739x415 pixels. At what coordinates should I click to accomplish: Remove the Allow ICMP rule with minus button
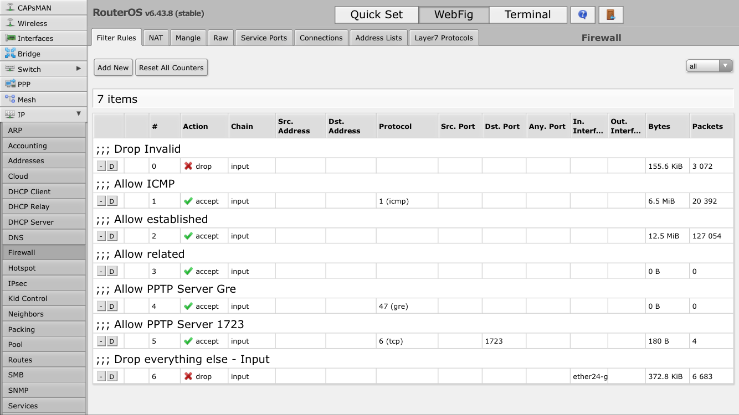coord(101,201)
